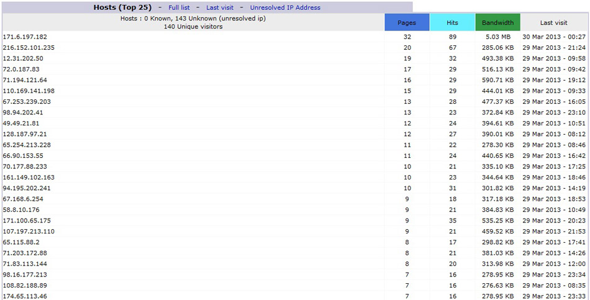Select host IP 58.8.10.176
This screenshot has height=300, width=590.
[x=21, y=210]
